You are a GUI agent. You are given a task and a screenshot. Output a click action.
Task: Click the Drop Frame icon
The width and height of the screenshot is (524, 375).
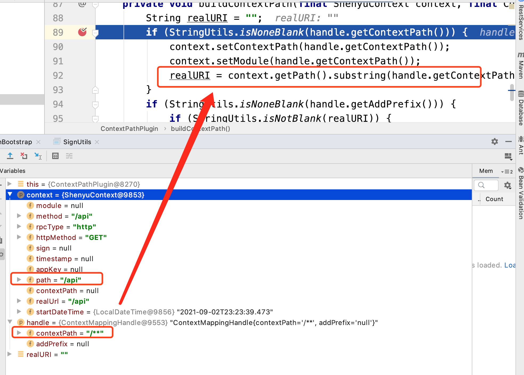tap(24, 156)
